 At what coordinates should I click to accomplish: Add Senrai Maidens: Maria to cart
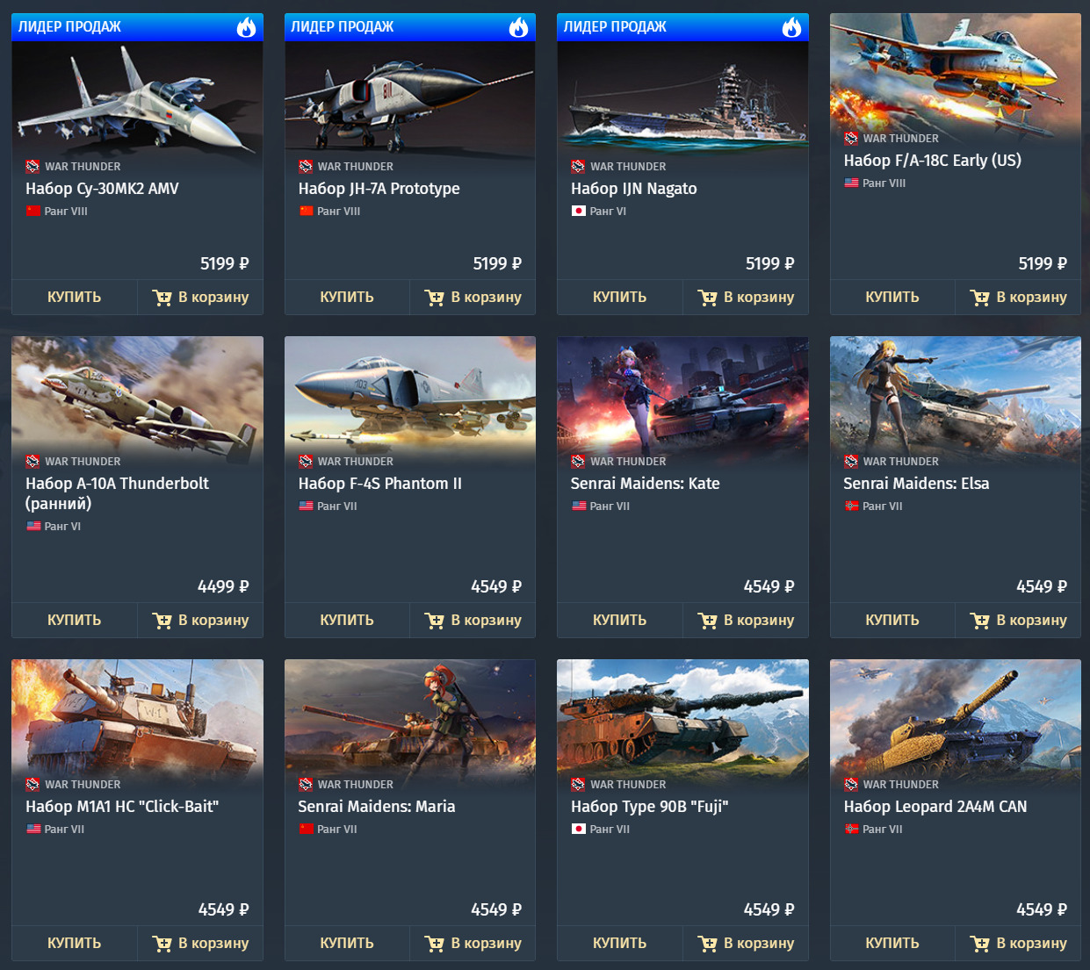click(x=473, y=943)
